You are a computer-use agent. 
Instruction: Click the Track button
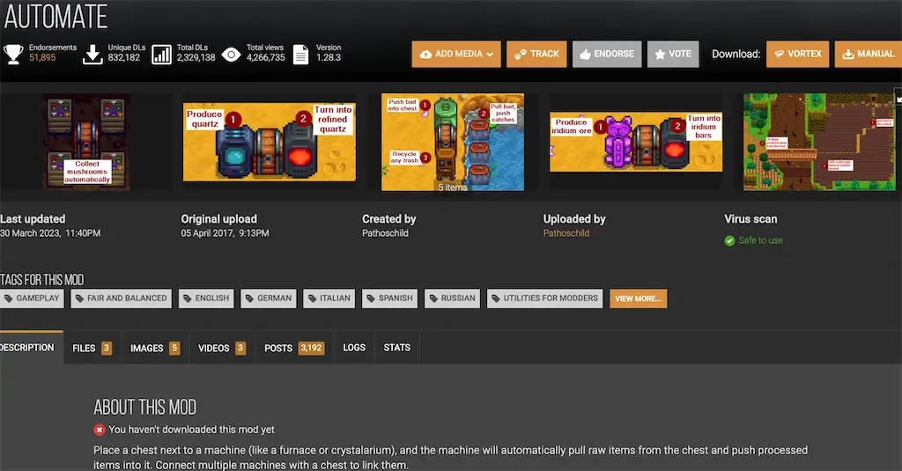pos(536,54)
